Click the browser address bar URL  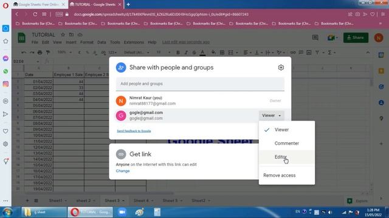(x=161, y=15)
